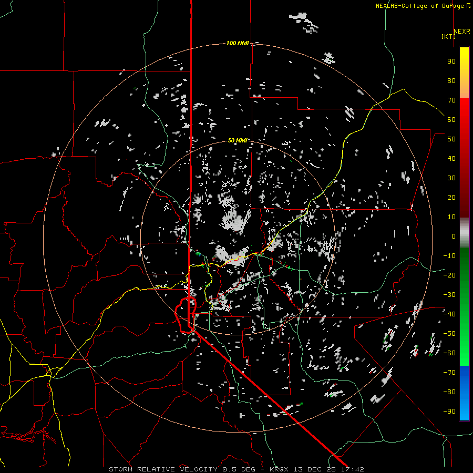Click the NEXR label above the color bar

pyautogui.click(x=462, y=32)
